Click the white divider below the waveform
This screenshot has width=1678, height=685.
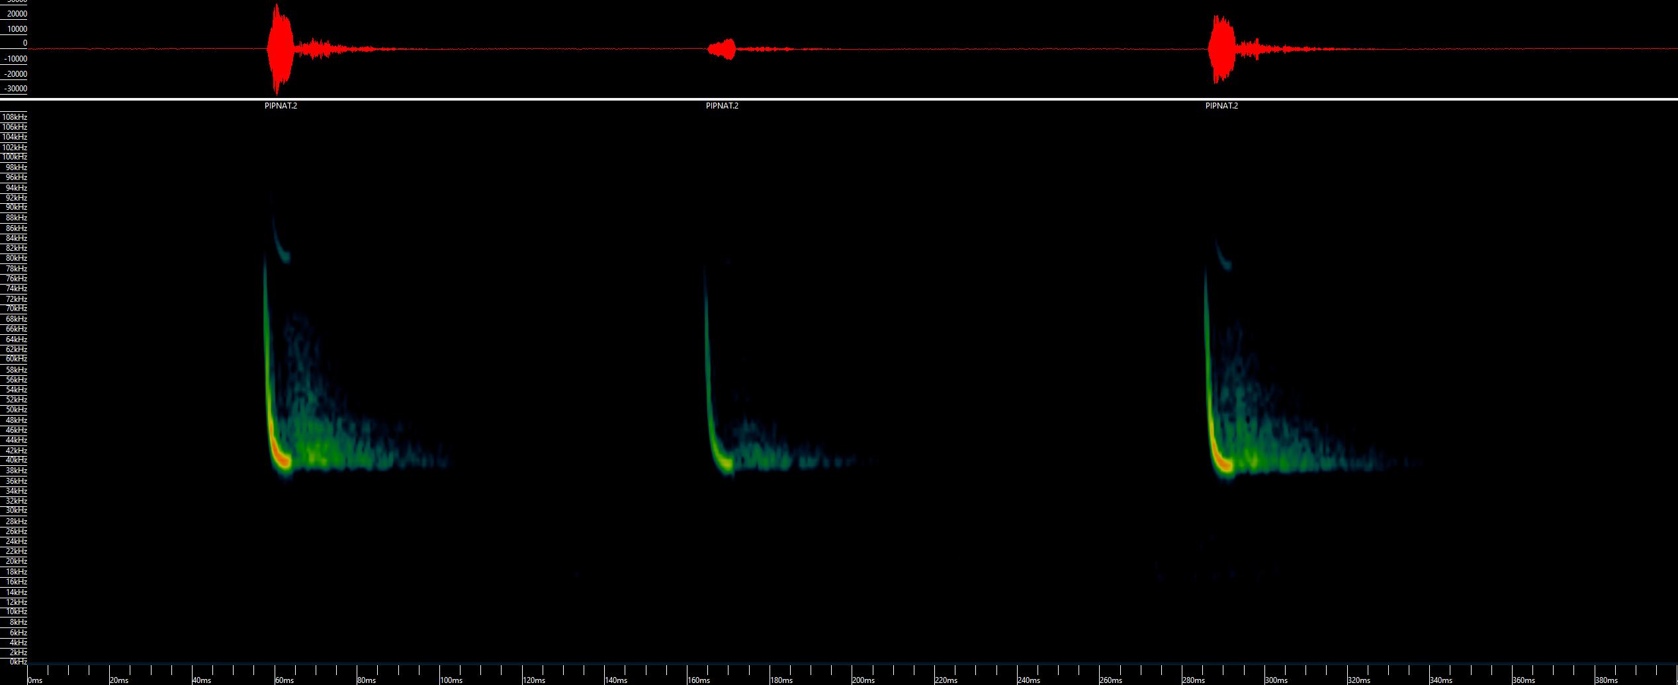coord(839,99)
